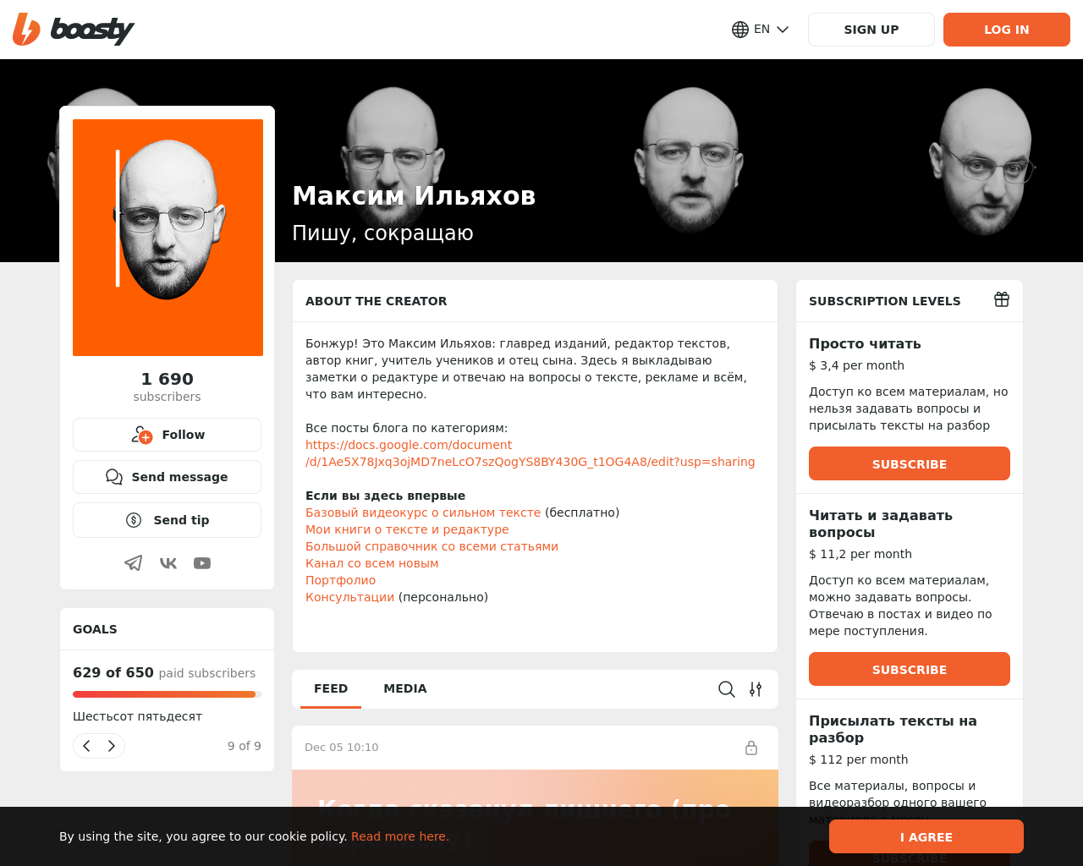Open the YouTube social link icon
This screenshot has height=866, width=1083.
202,563
